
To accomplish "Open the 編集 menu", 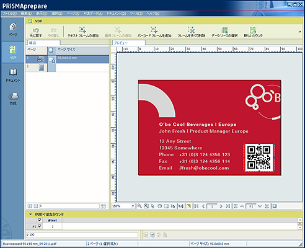I will 26,14.
